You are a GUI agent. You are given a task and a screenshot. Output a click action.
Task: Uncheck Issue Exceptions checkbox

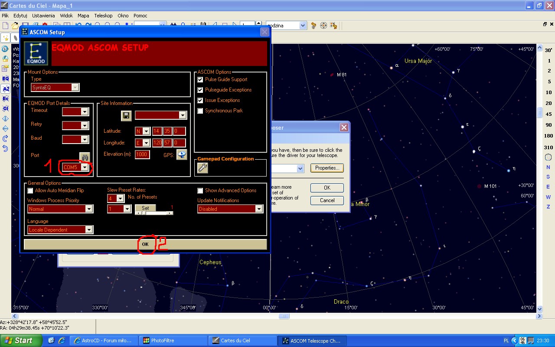tap(200, 100)
